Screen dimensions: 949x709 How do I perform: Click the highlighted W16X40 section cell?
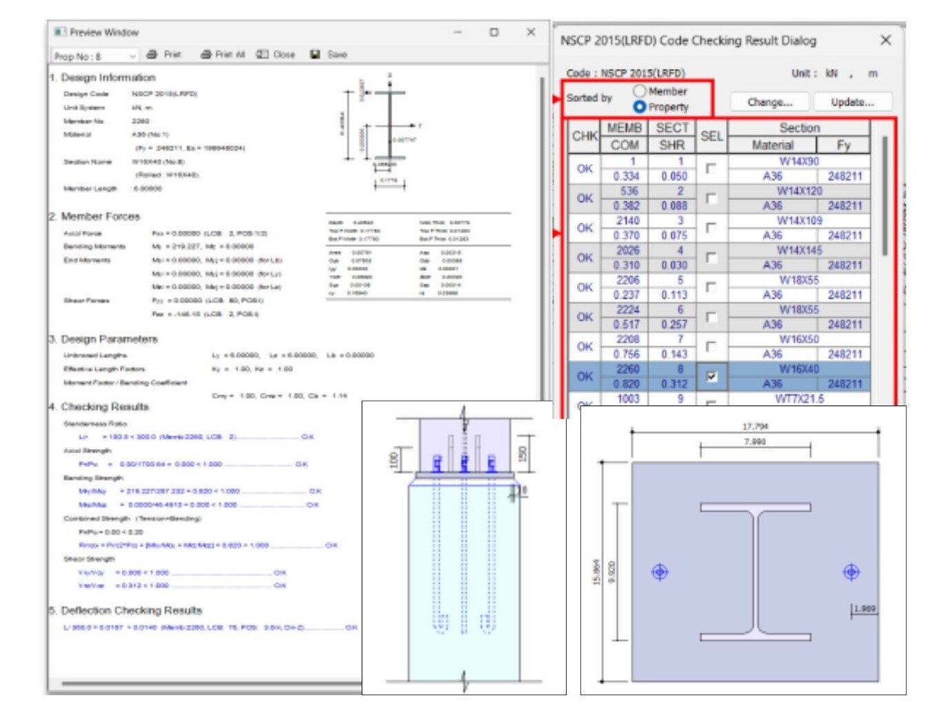tap(799, 369)
